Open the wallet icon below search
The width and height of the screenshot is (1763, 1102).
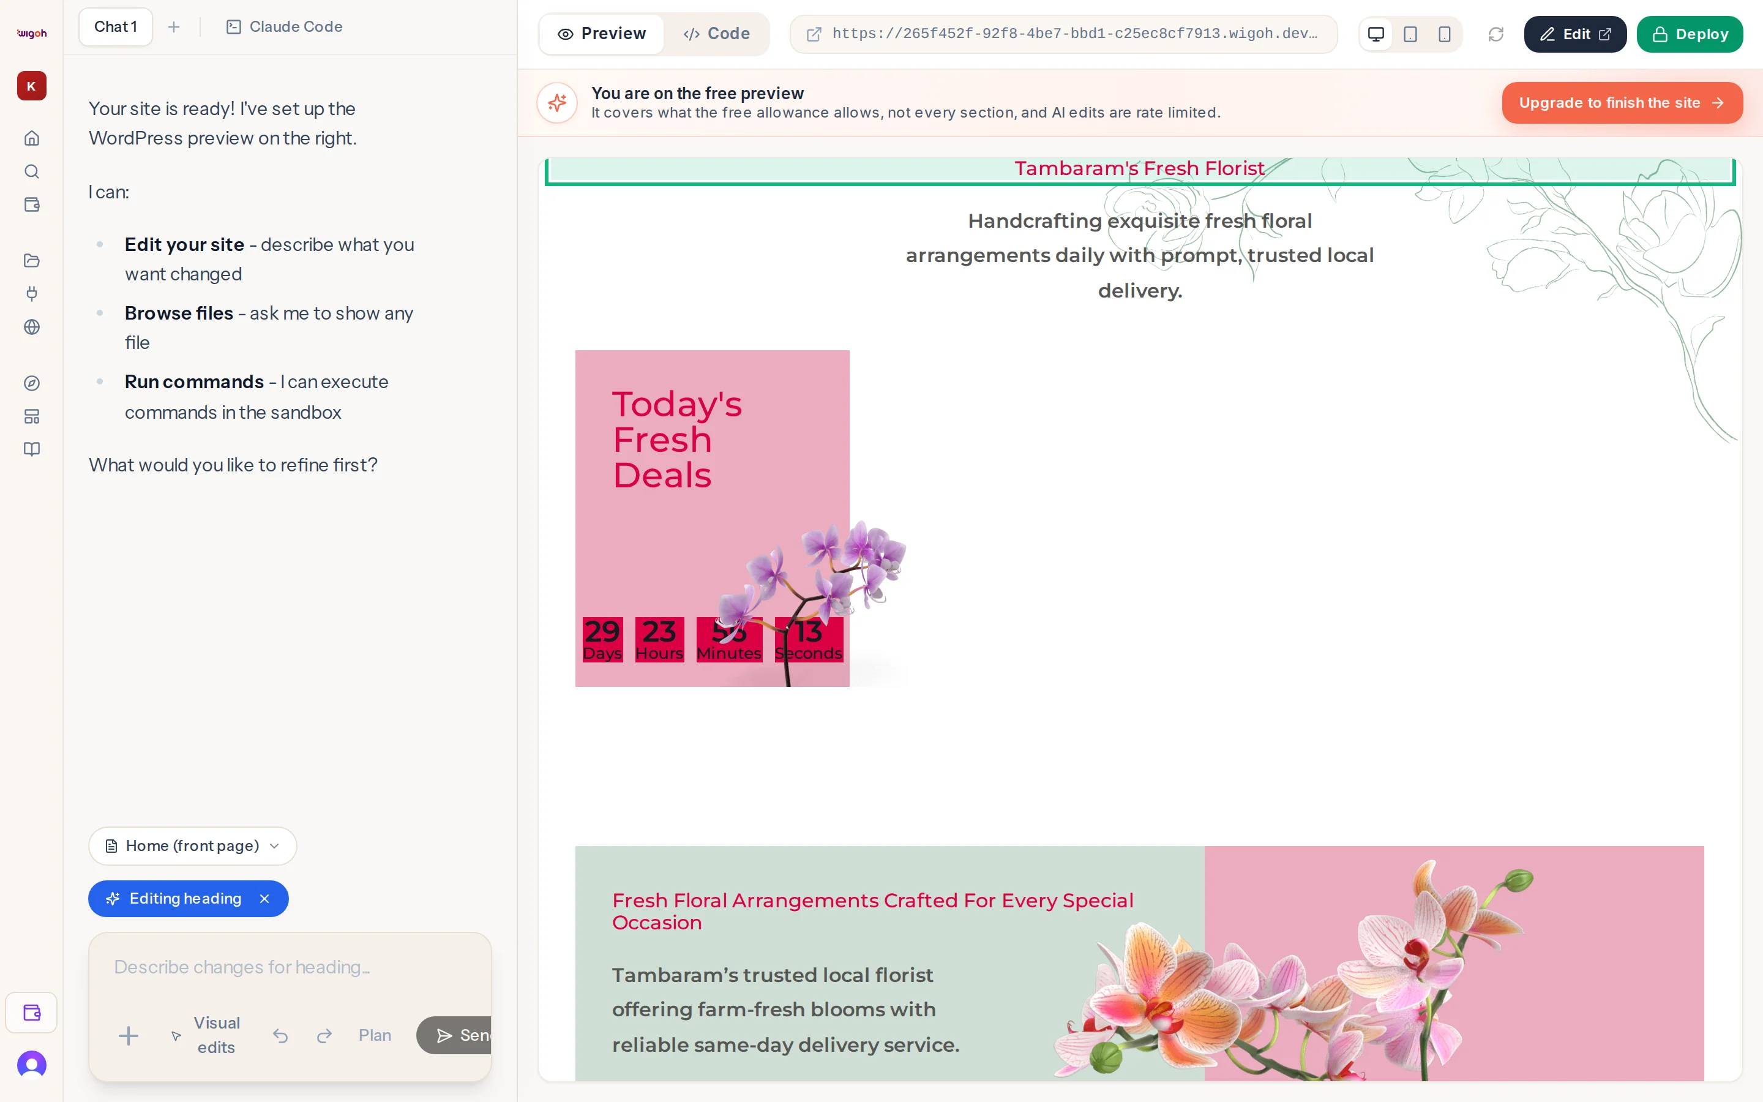(x=31, y=205)
